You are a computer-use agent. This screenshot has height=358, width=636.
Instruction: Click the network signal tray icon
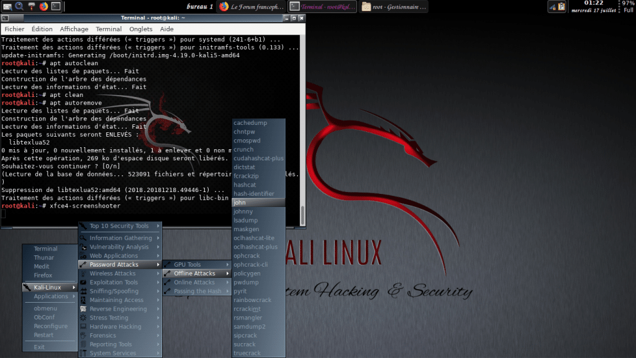552,7
